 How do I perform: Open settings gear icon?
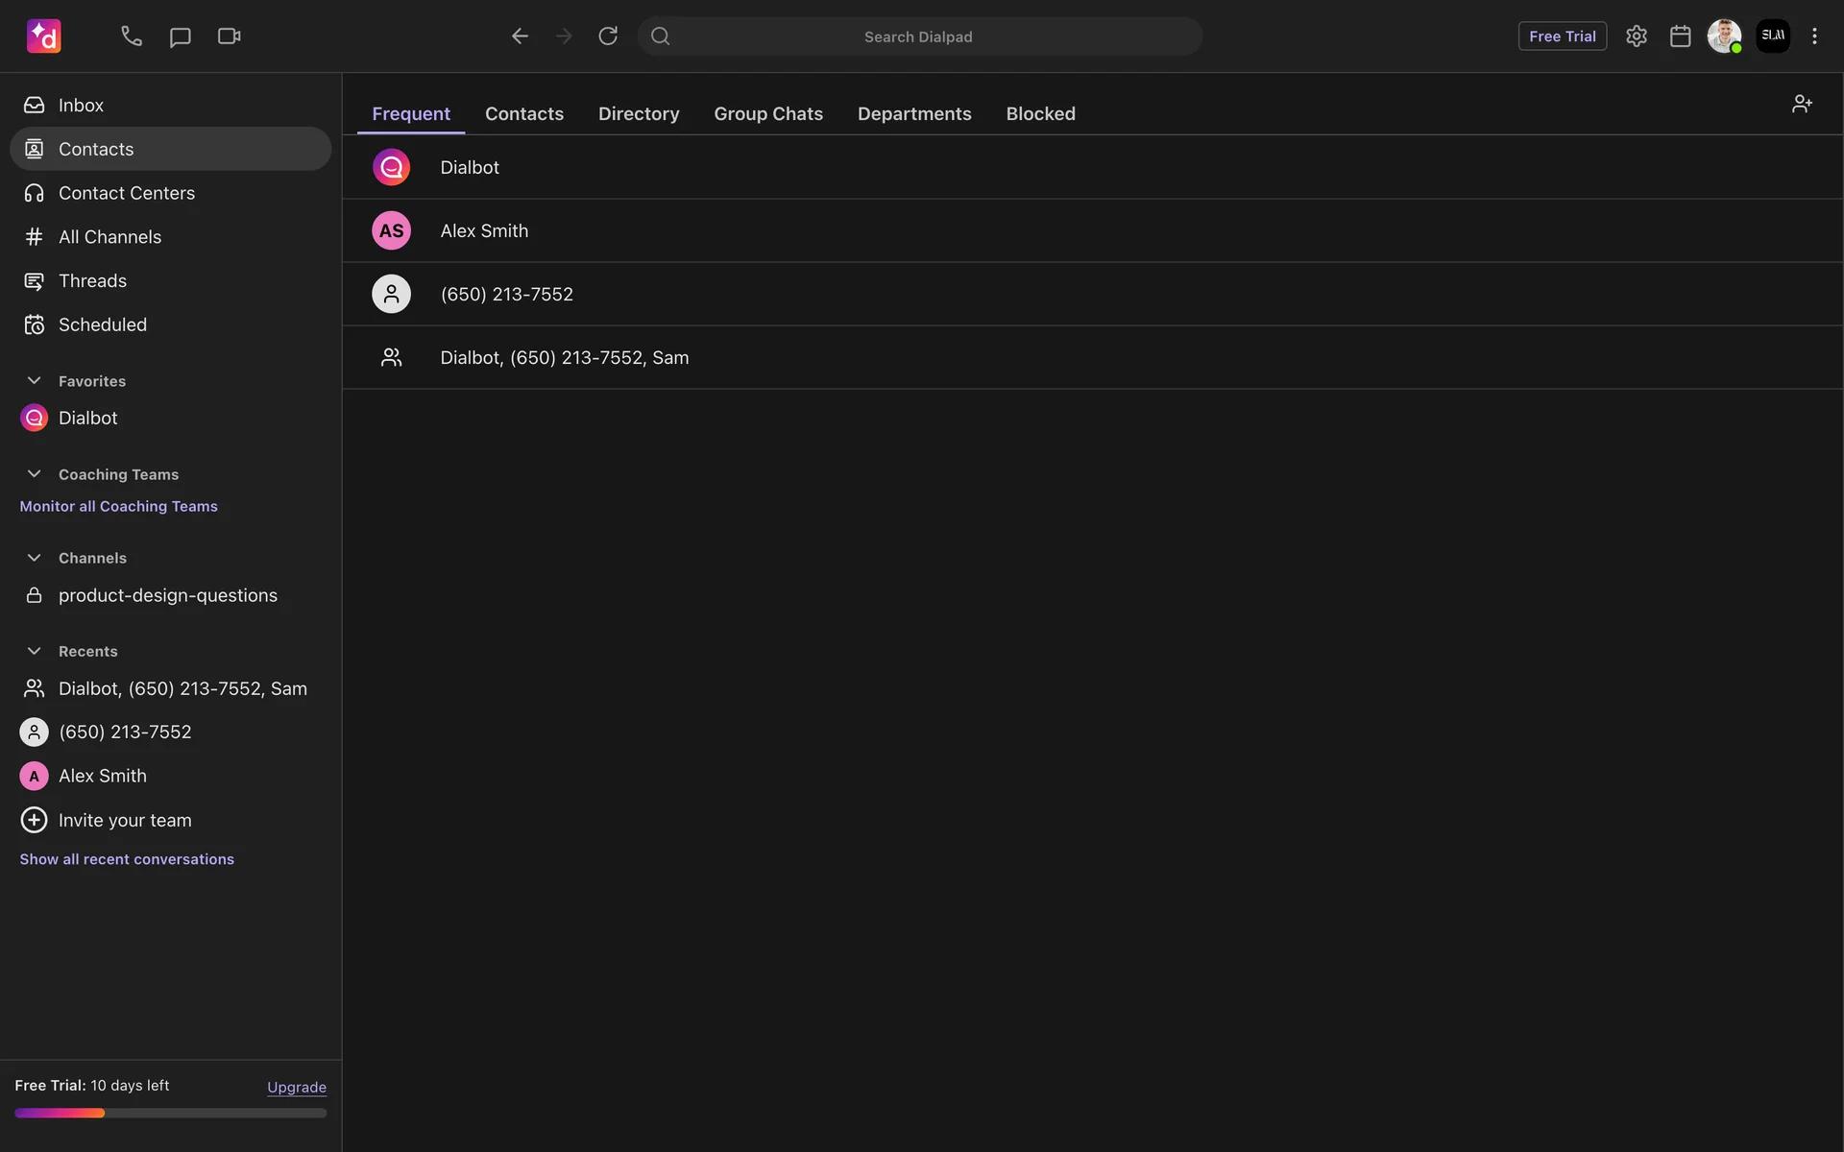coord(1637,36)
